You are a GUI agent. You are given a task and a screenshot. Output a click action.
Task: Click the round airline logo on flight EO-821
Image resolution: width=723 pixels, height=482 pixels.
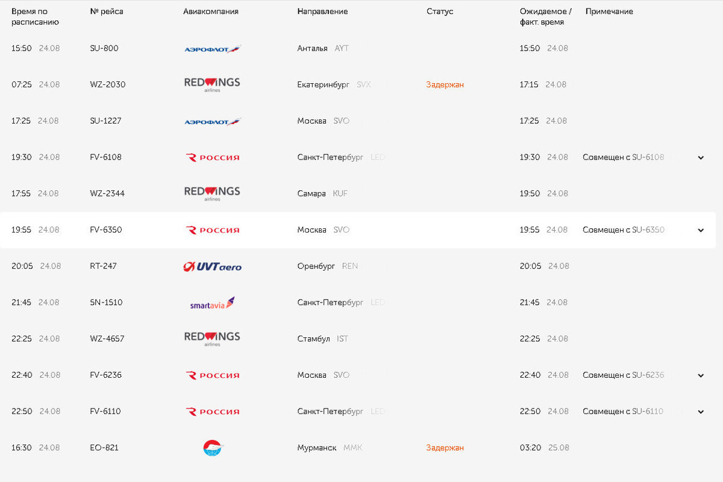[213, 448]
